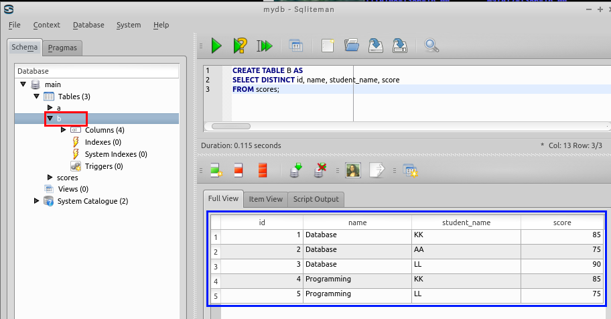611x319 pixels.
Task: Click the student_name column header
Action: 466,222
